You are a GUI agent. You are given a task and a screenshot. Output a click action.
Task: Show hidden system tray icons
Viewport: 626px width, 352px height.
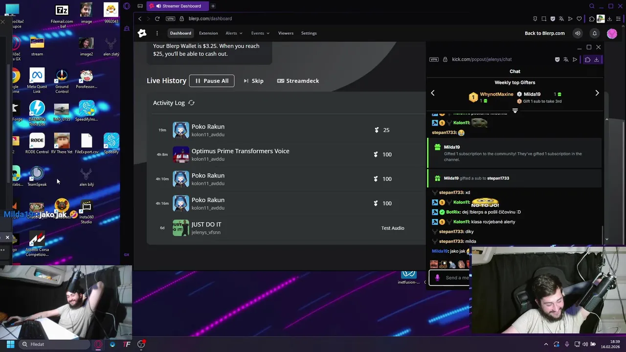coord(546,344)
